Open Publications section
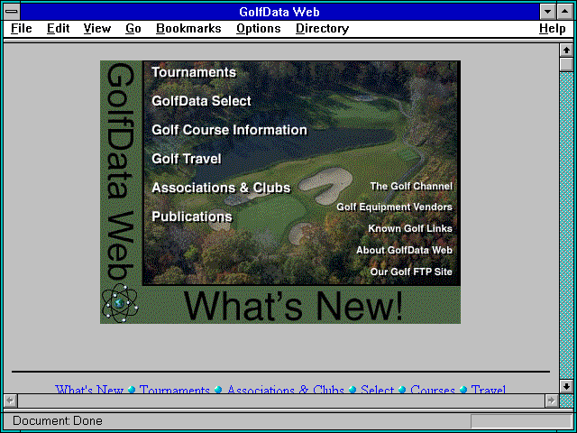Viewport: 577px width, 433px height. point(192,216)
